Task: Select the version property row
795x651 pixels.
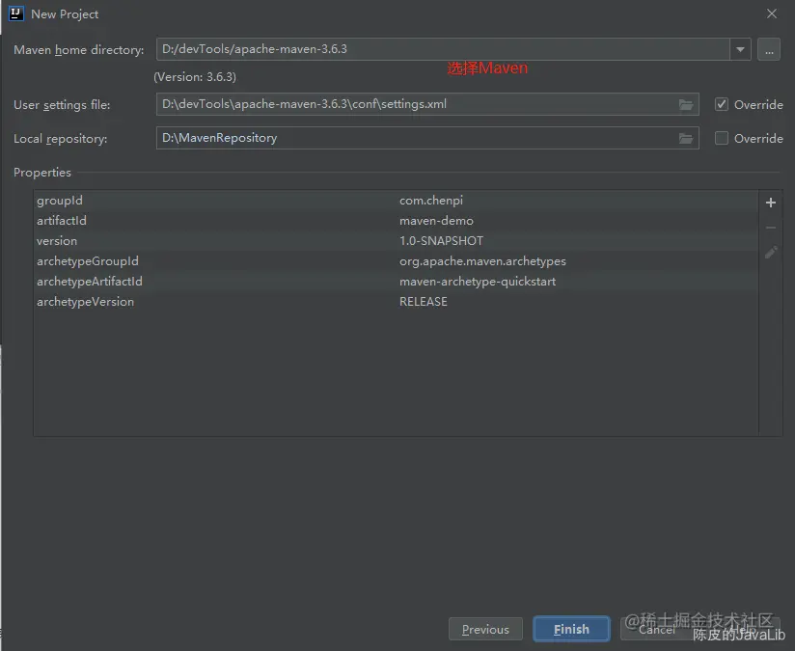Action: [x=396, y=241]
